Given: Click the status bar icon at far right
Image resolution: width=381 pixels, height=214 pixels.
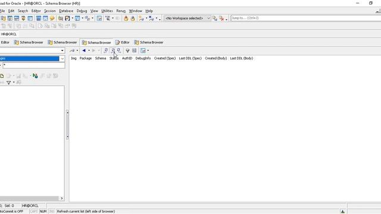Looking at the screenshot, I should click(x=343, y=212).
